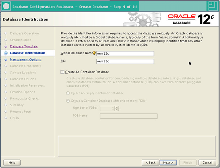This screenshot has height=168, width=220.
Task: Select the Database Identification step
Action: (27, 53)
